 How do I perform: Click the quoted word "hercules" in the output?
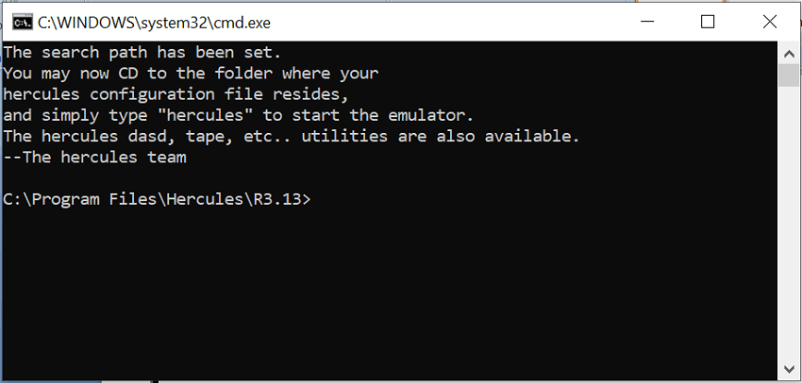pos(206,116)
